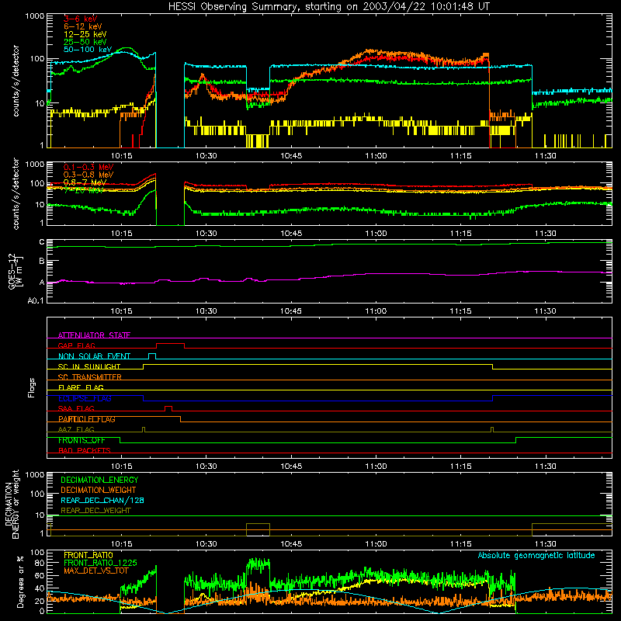The image size is (621, 621).
Task: Click the DECIMATION_ENERGY legend label
Action: pos(99,480)
